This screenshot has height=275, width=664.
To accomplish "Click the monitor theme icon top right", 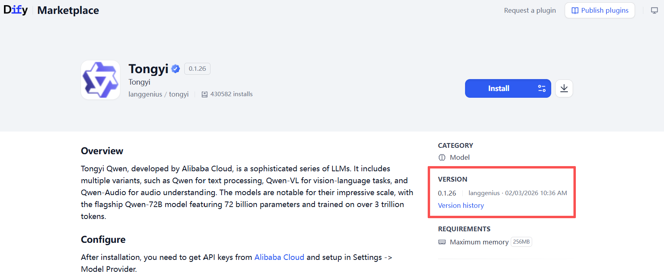I will click(x=654, y=10).
